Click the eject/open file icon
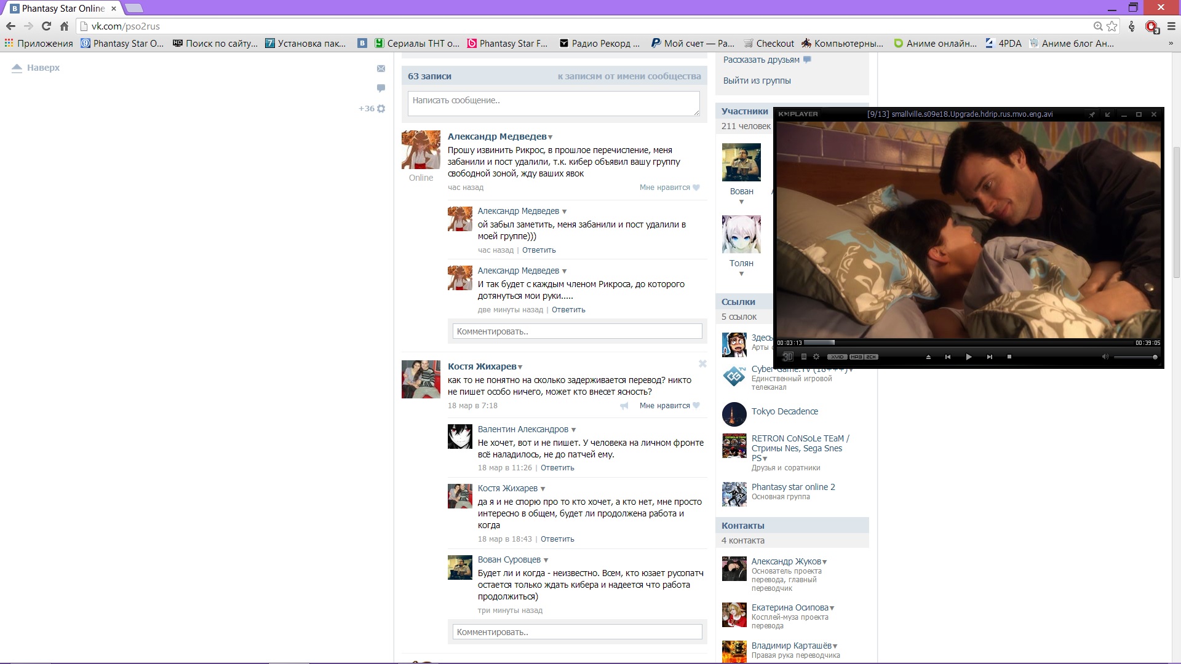Viewport: 1181px width, 664px height. tap(928, 357)
